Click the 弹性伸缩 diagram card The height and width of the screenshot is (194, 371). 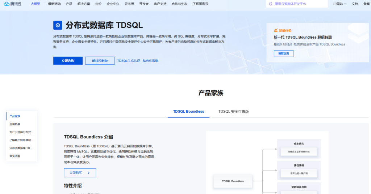click(x=299, y=171)
